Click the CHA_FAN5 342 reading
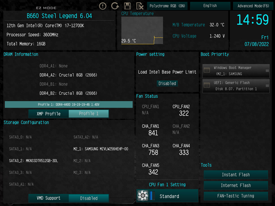The image size is (275, 206). tap(151, 169)
